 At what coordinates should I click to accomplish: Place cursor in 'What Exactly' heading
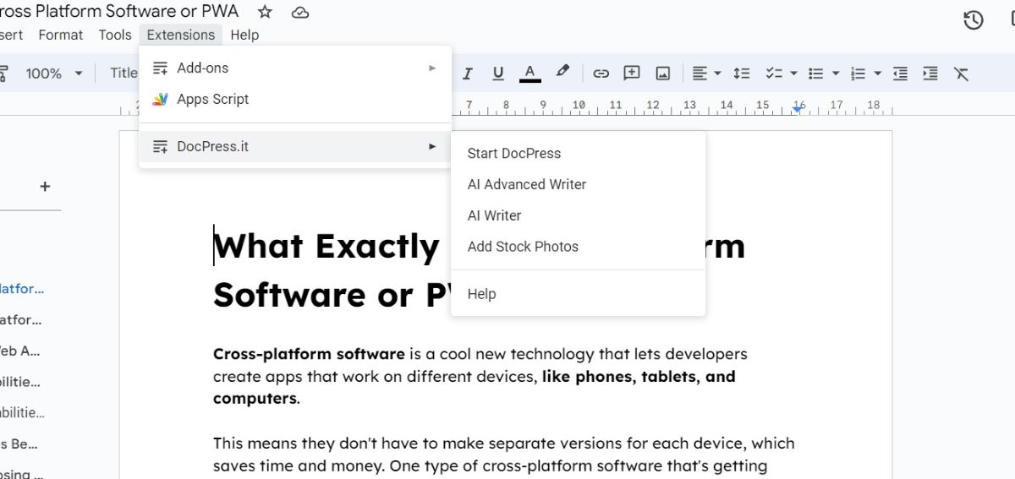(x=326, y=246)
